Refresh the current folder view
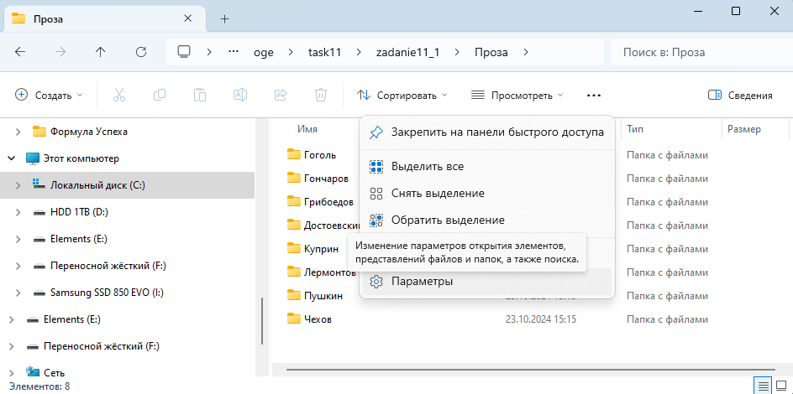 (142, 51)
